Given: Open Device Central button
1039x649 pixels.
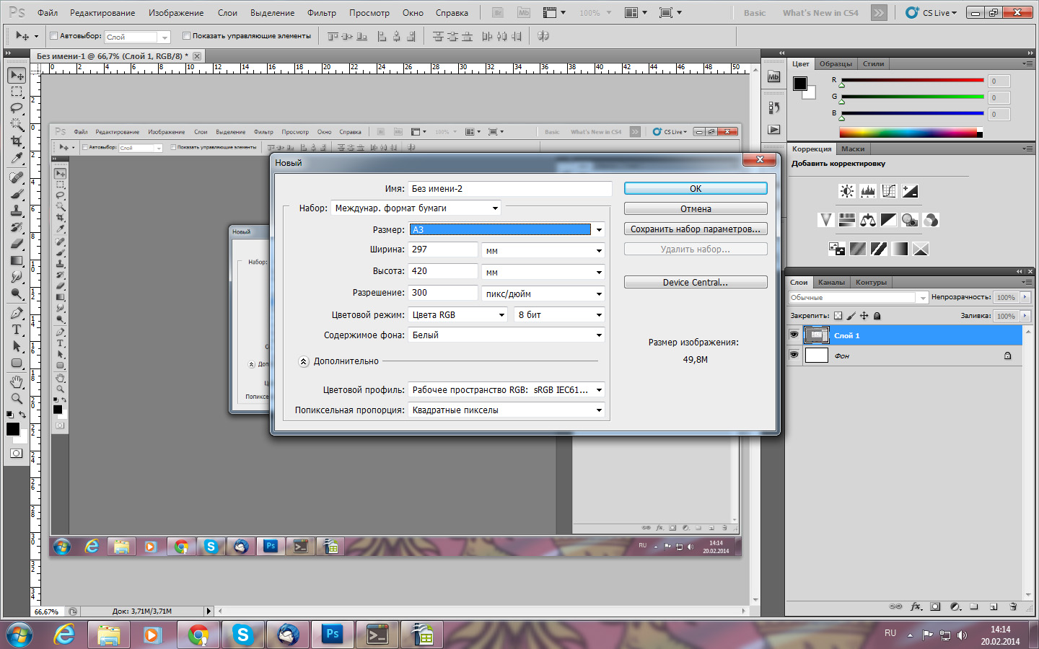Looking at the screenshot, I should point(696,282).
